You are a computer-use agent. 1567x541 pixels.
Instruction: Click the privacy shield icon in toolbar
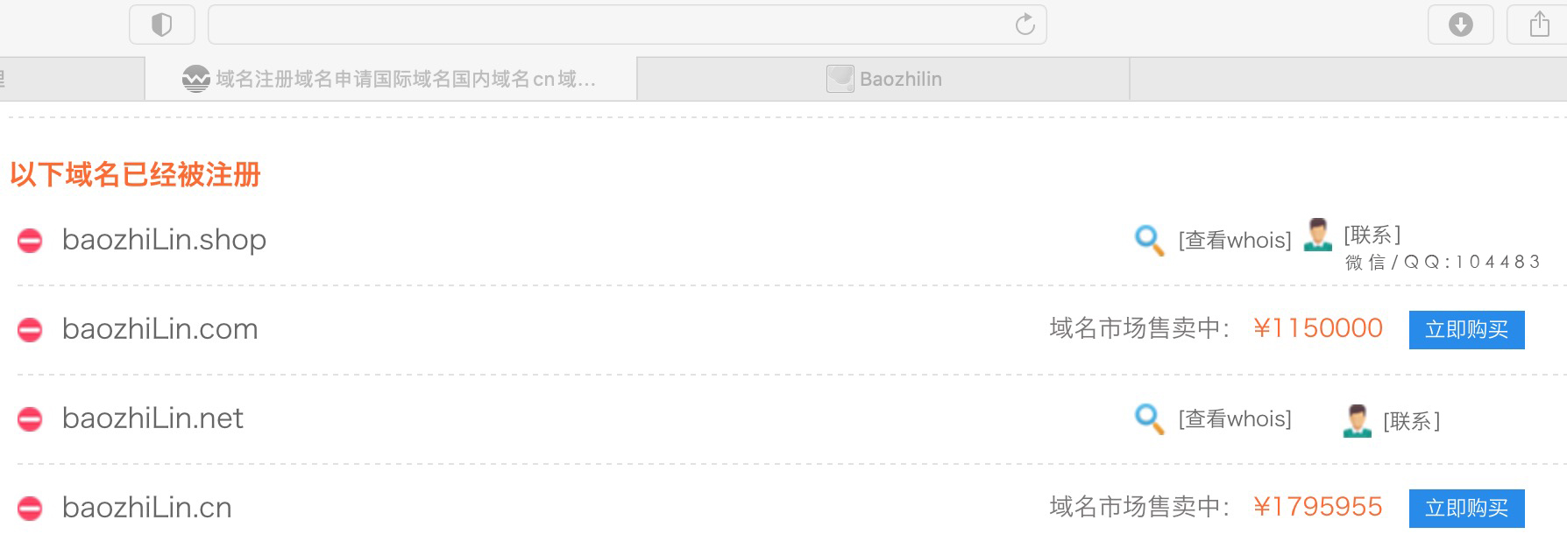click(161, 25)
